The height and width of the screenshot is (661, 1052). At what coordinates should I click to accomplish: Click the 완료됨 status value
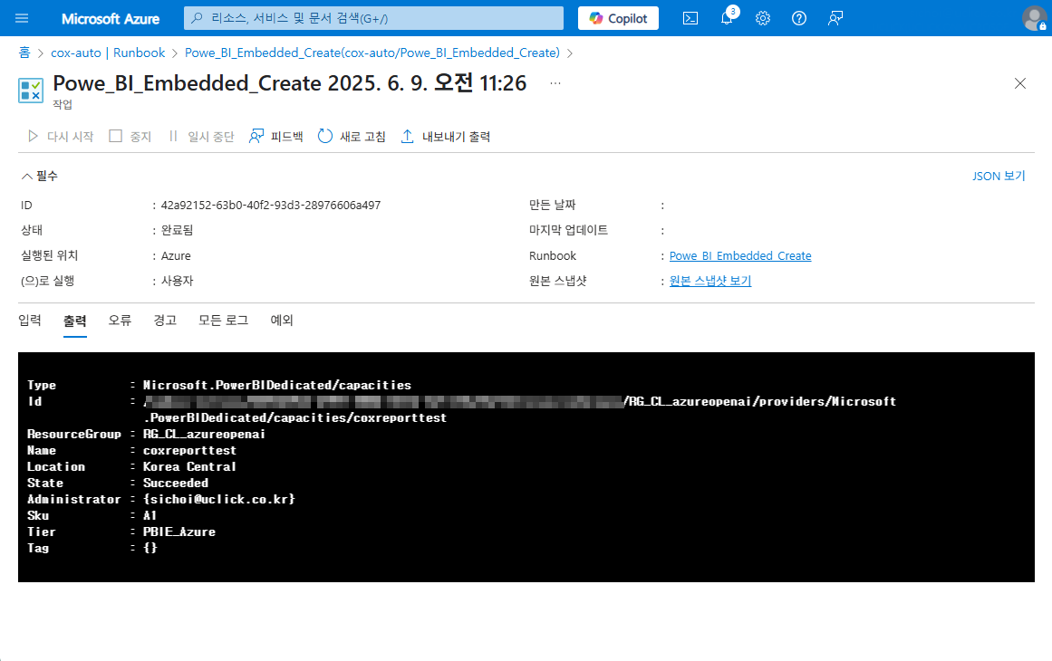[x=177, y=230]
